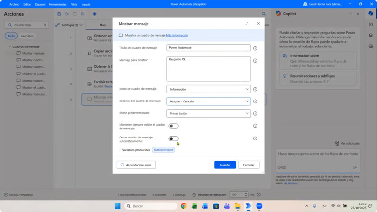Stop the flow with stop icon

[75, 14]
